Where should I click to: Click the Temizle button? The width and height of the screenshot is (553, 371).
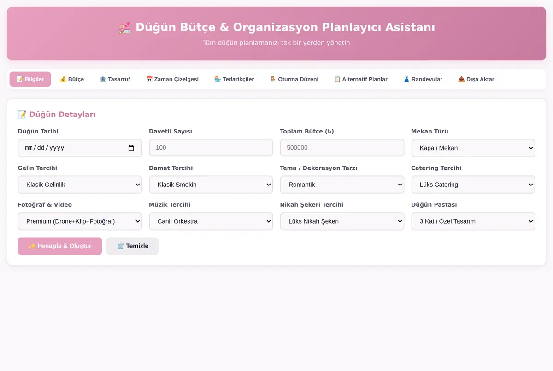pos(132,246)
